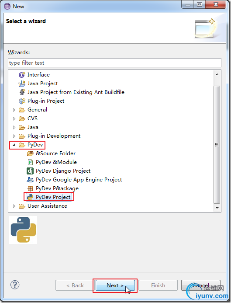Expand the General category
This screenshot has width=231, height=303.
14,110
